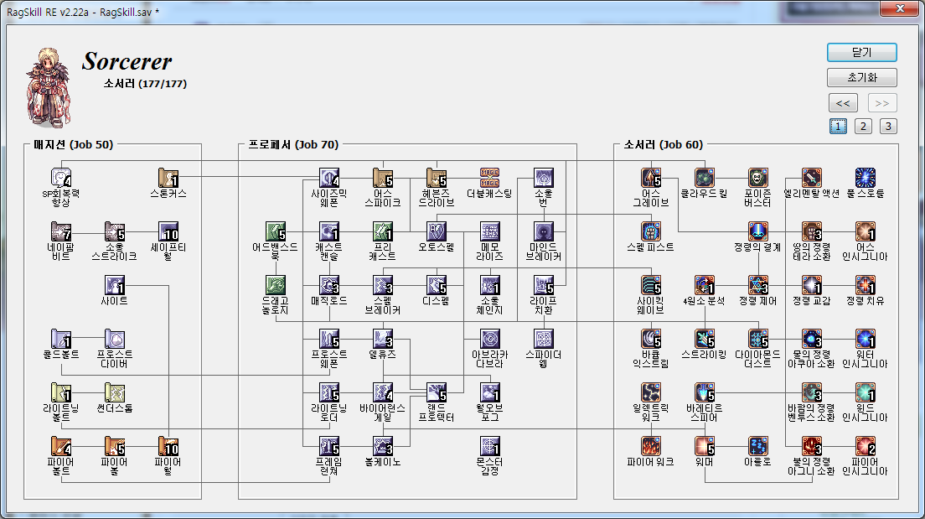Screen dimensions: 925x519
Task: Click the 헤븐즈 드라이브 skill icon
Action: [437, 178]
